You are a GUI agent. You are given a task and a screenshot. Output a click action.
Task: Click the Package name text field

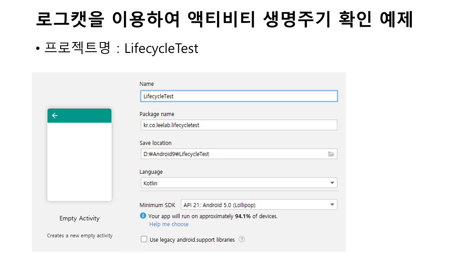(239, 125)
